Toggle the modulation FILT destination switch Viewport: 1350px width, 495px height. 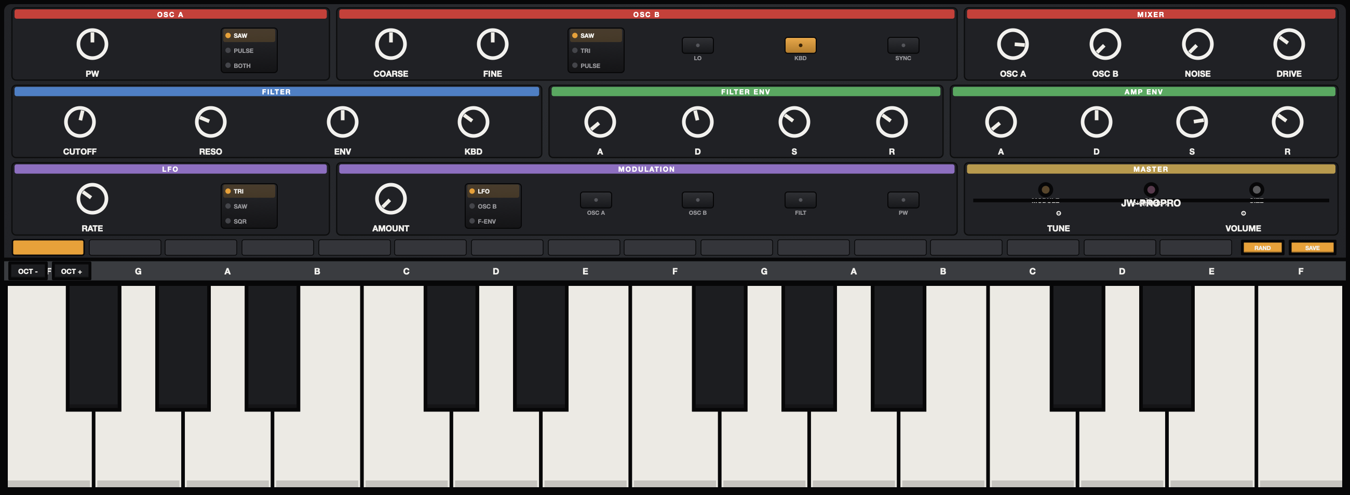click(x=800, y=200)
